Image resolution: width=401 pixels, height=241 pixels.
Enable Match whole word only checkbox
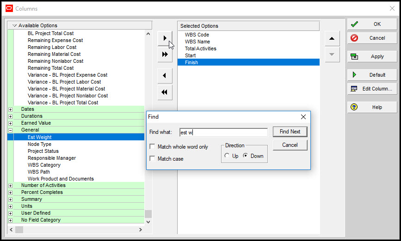point(153,147)
